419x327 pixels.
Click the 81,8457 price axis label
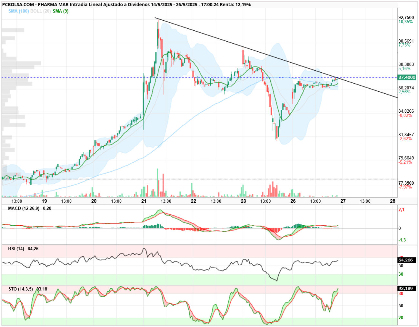point(406,135)
